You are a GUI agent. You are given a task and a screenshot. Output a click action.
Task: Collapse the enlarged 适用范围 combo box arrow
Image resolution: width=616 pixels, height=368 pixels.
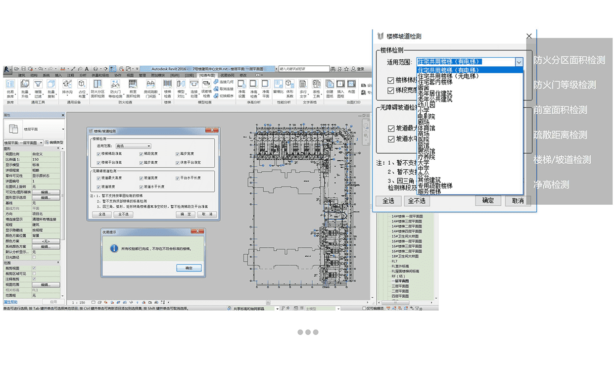pos(519,62)
